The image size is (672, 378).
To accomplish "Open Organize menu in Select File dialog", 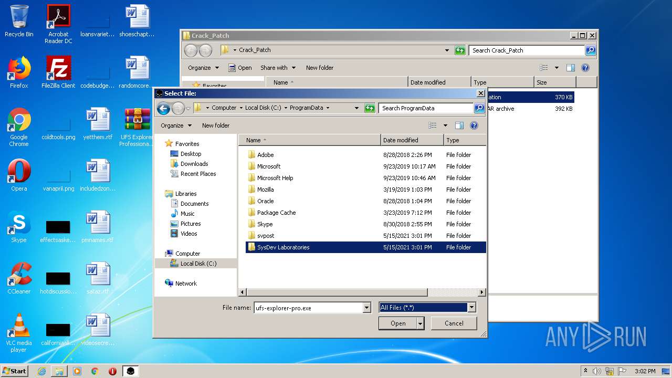I will (176, 125).
